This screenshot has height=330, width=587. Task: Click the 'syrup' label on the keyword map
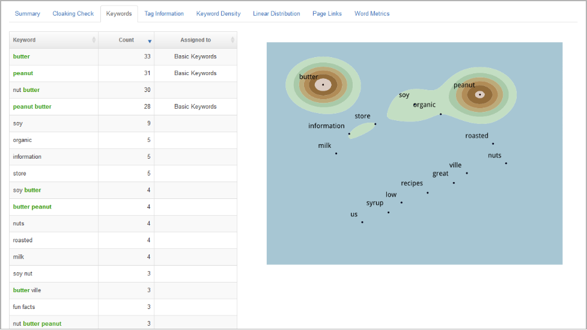tap(375, 203)
